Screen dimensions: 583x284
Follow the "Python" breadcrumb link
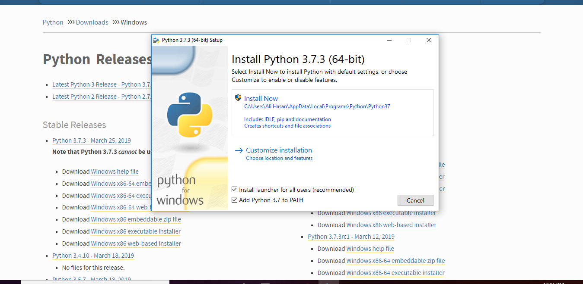[x=53, y=22]
